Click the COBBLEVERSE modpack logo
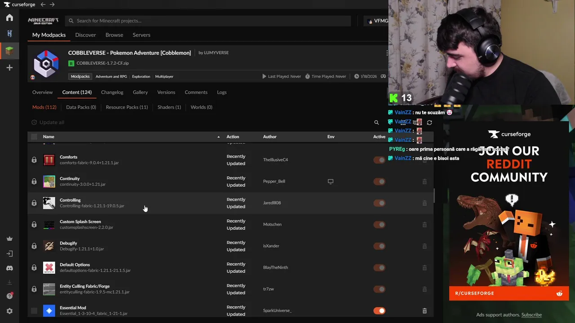This screenshot has width=575, height=323. 46,64
